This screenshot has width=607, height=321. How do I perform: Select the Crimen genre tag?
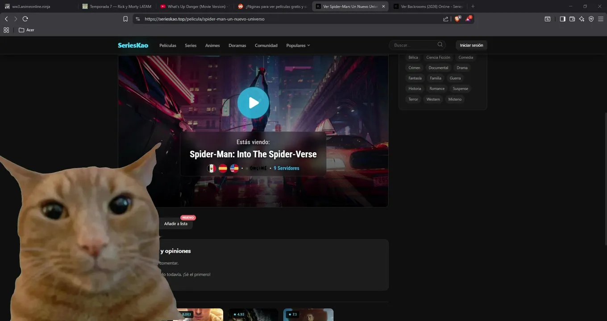[x=414, y=68]
